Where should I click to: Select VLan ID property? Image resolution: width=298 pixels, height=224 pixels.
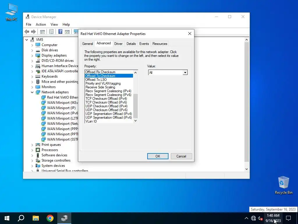109,121
